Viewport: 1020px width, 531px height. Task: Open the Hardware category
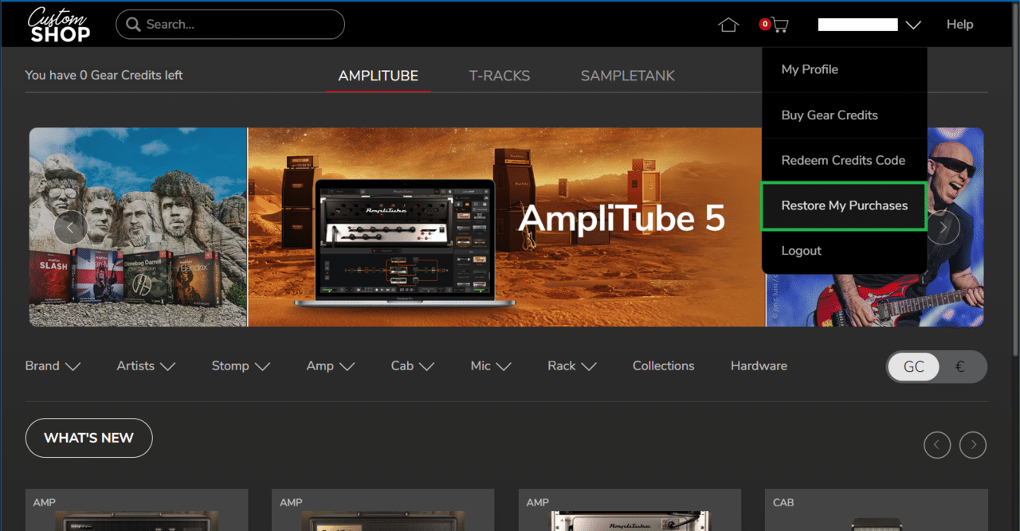click(x=759, y=366)
